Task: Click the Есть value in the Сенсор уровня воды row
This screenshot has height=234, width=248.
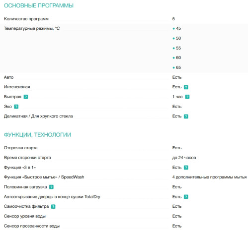Action: point(177,216)
